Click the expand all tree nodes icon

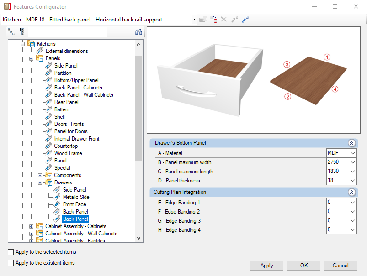pos(11,32)
